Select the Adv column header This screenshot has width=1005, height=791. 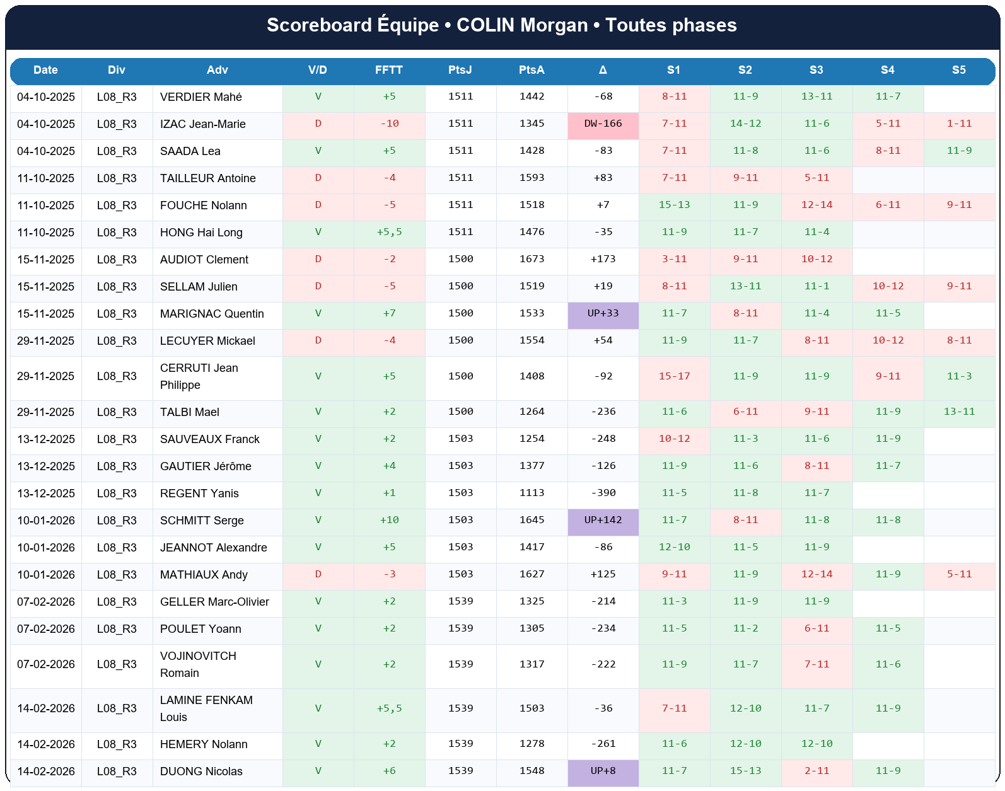click(217, 70)
